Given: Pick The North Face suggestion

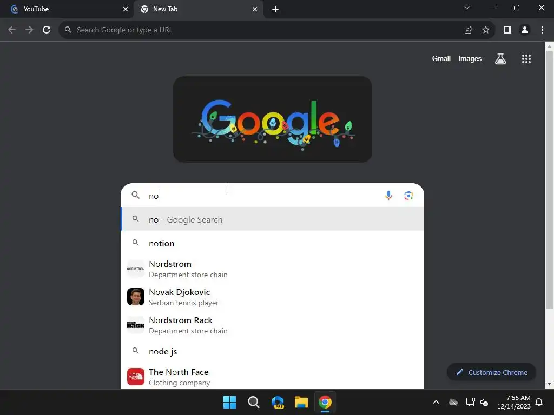Looking at the screenshot, I should (273, 377).
